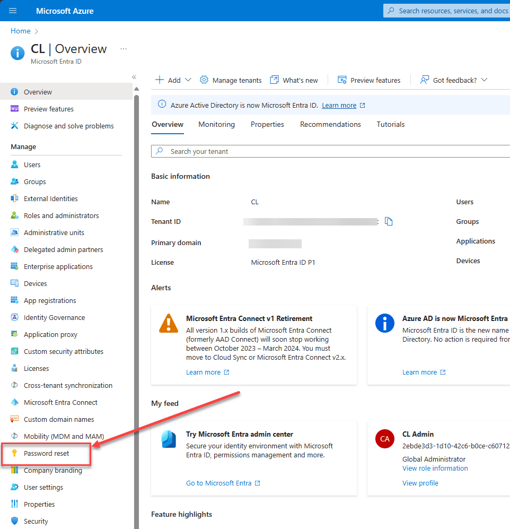
Task: Click the Licenses sidebar icon
Action: coord(14,368)
